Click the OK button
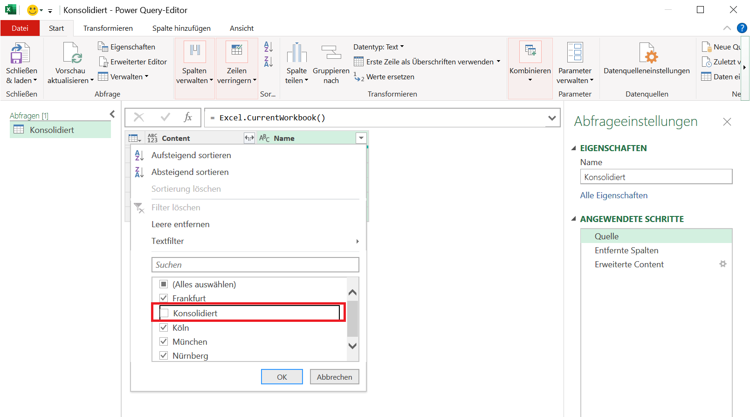Screen dimensions: 750x417 click(282, 377)
